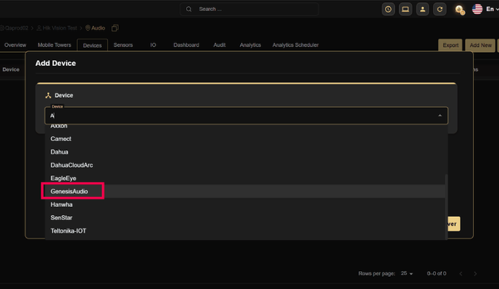This screenshot has width=499, height=289.
Task: Choose EagleEye option
Action: click(x=246, y=178)
